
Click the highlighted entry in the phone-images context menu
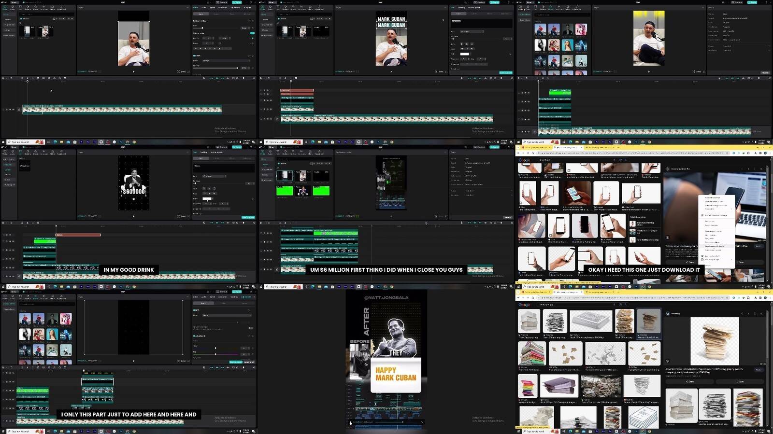716,246
